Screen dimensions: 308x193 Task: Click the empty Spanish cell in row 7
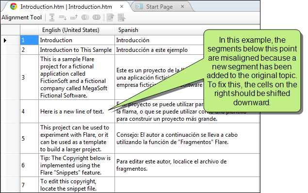point(187,185)
